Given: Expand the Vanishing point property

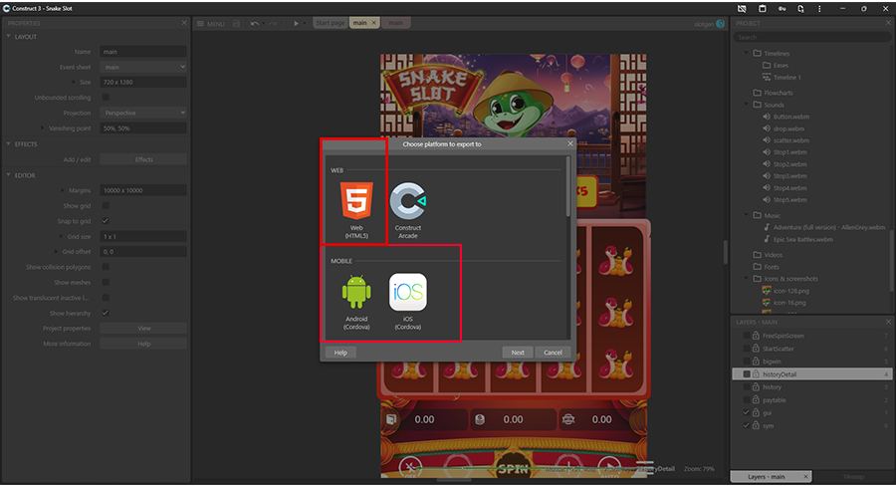Looking at the screenshot, I should pos(43,128).
